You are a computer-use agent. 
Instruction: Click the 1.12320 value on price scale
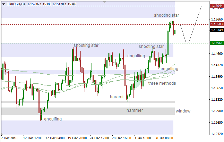click(x=217, y=134)
